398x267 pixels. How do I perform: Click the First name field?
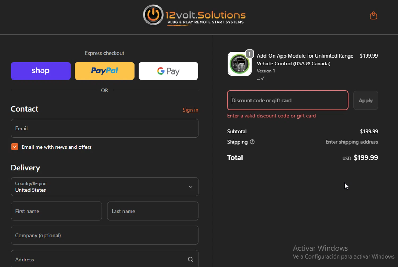point(56,211)
